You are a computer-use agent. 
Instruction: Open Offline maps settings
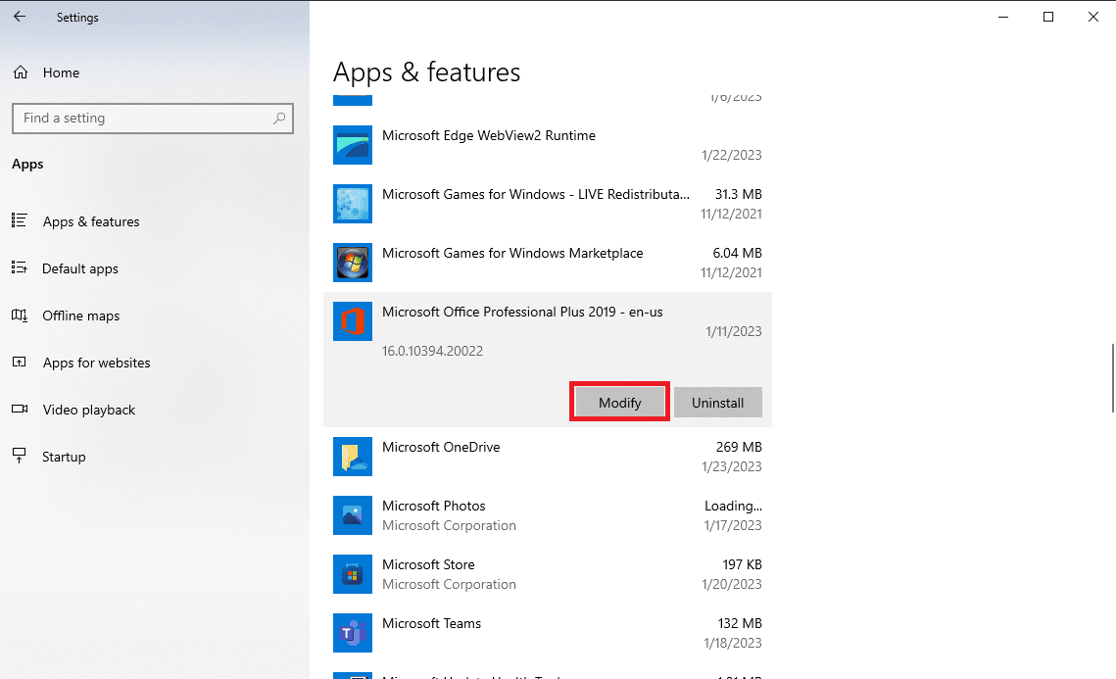(x=81, y=315)
